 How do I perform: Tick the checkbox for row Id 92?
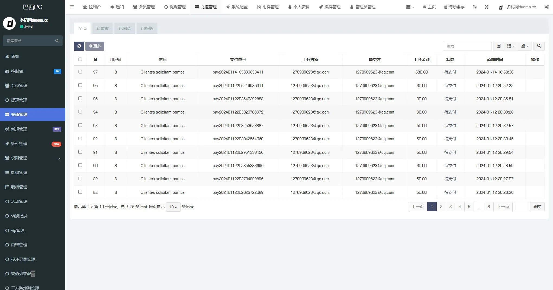[x=80, y=139]
